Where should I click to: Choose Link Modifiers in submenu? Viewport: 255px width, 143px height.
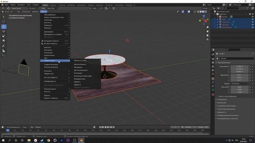[80, 79]
